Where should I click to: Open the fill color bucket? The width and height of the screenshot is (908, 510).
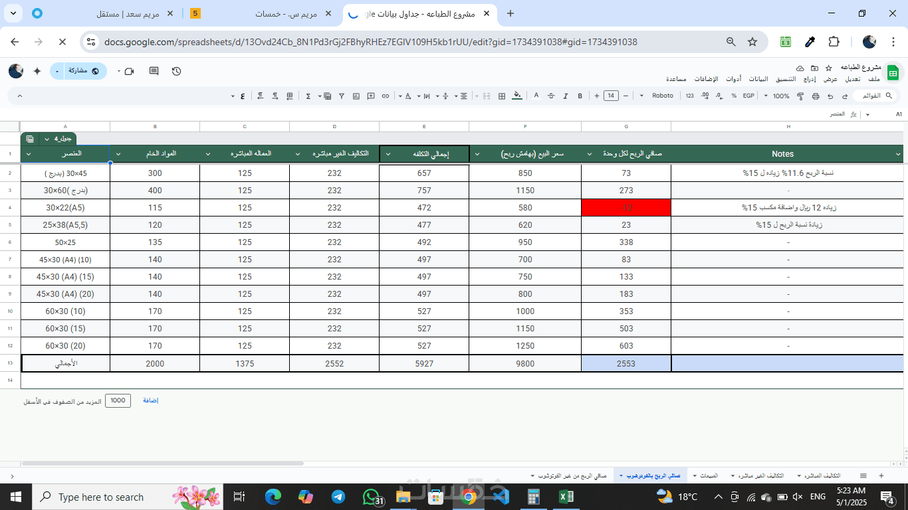pos(517,96)
